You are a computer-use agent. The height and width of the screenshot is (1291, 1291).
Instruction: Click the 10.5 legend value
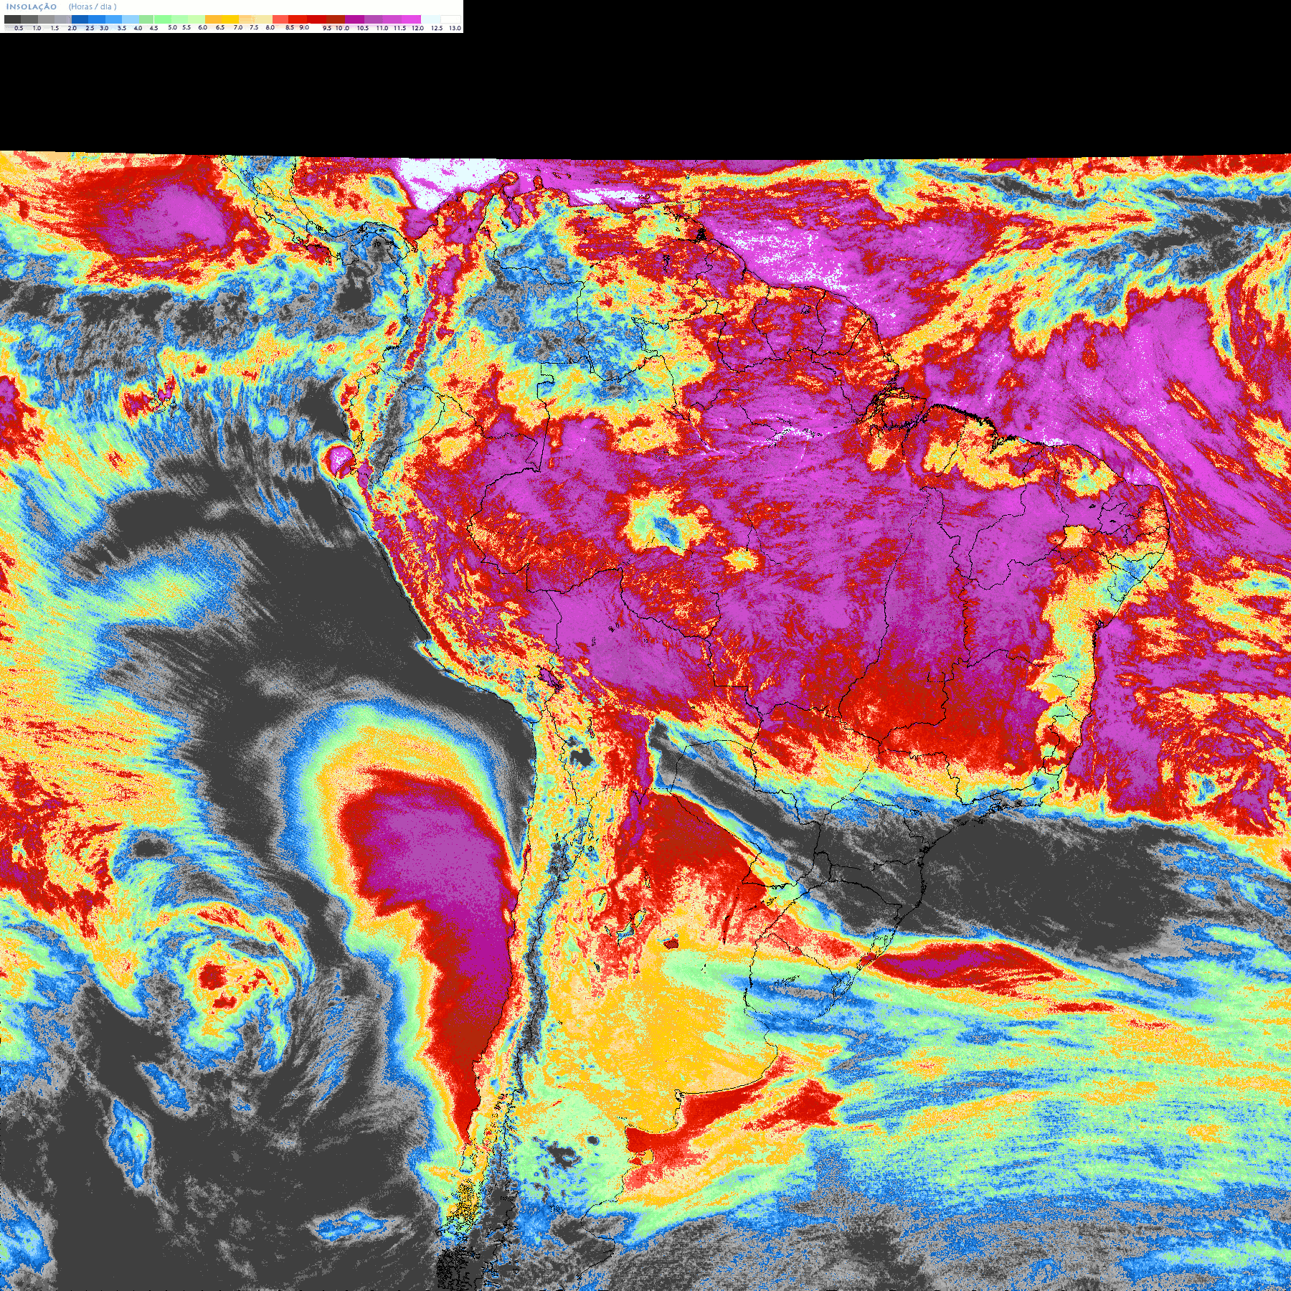[x=363, y=28]
